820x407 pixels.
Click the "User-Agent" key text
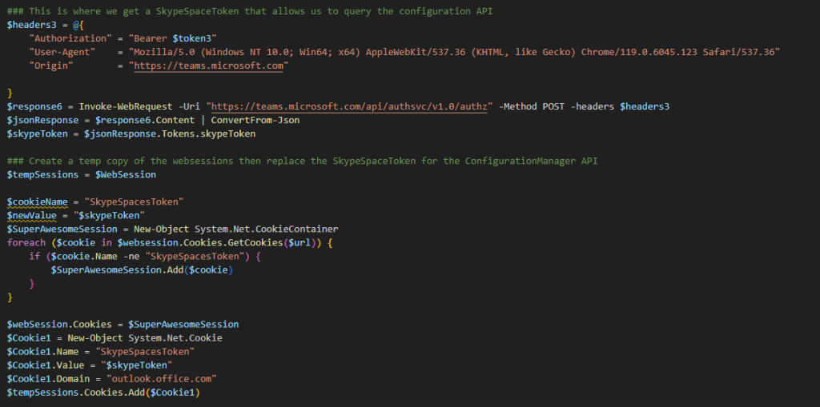point(62,52)
